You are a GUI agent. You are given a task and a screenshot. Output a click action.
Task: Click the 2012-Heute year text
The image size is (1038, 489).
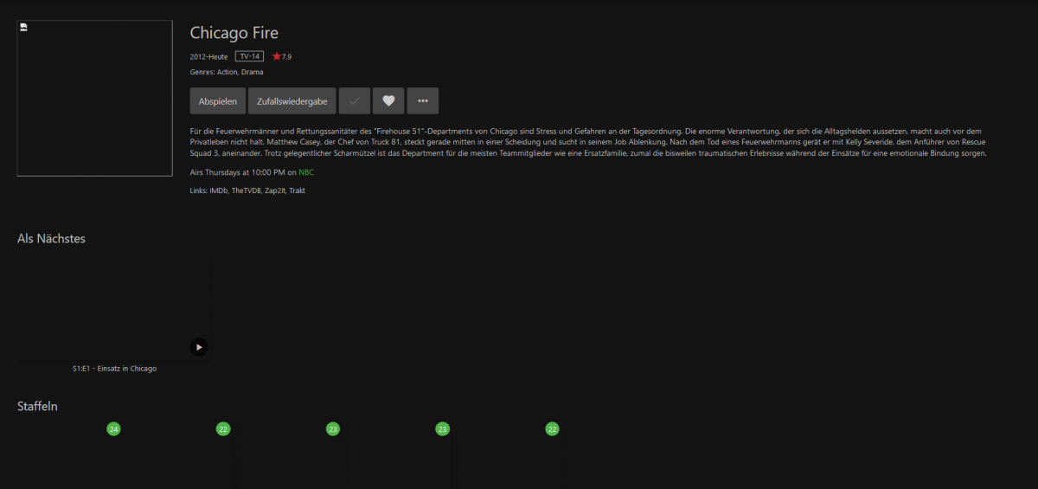pyautogui.click(x=209, y=56)
